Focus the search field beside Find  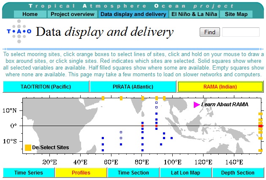241,32
